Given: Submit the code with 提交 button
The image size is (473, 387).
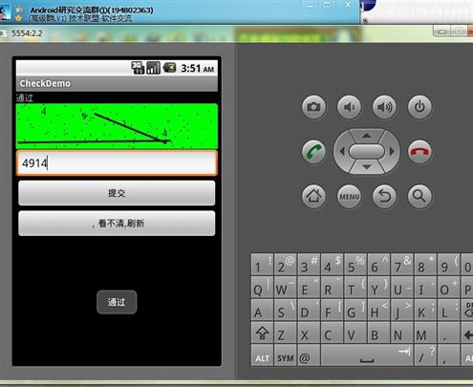Looking at the screenshot, I should pos(117,193).
